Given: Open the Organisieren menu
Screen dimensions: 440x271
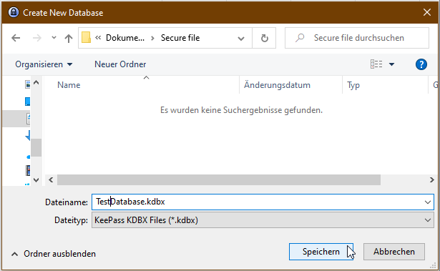Looking at the screenshot, I should 44,64.
